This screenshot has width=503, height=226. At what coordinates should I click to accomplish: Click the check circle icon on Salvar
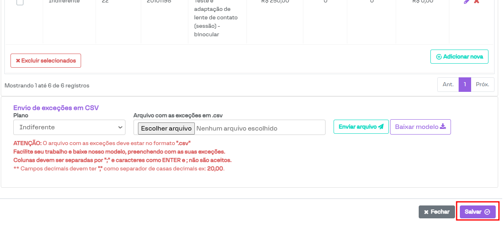click(487, 212)
